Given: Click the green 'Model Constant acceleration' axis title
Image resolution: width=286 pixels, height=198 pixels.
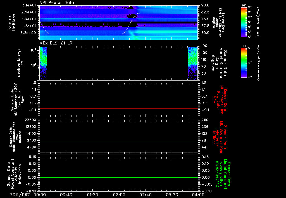Looking at the screenshot, I should click(223, 174).
